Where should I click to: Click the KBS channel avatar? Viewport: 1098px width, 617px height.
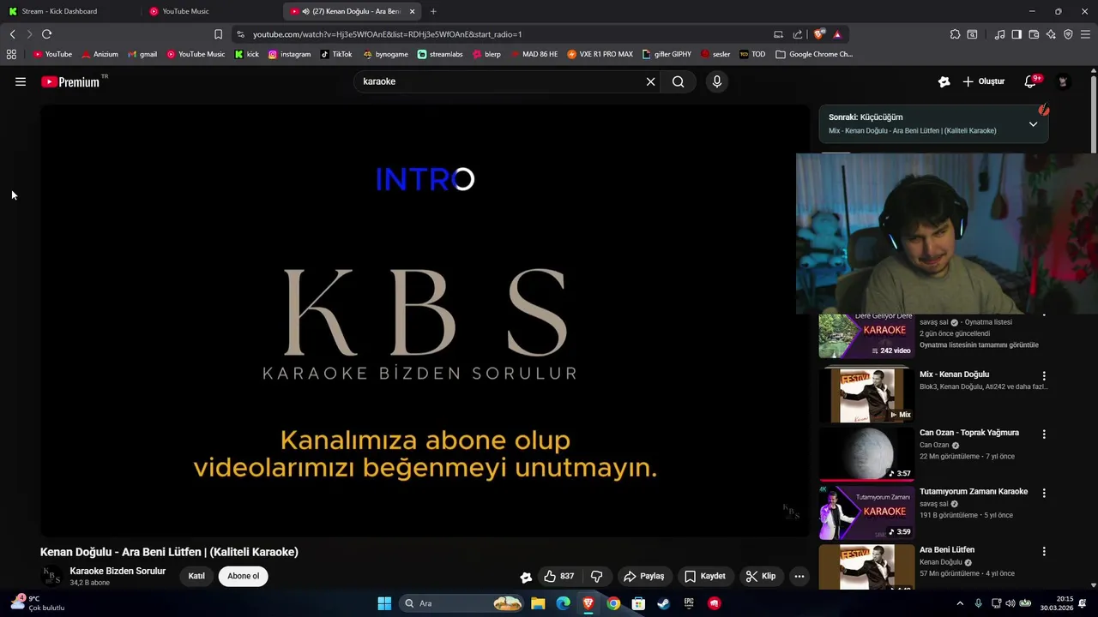tap(51, 576)
